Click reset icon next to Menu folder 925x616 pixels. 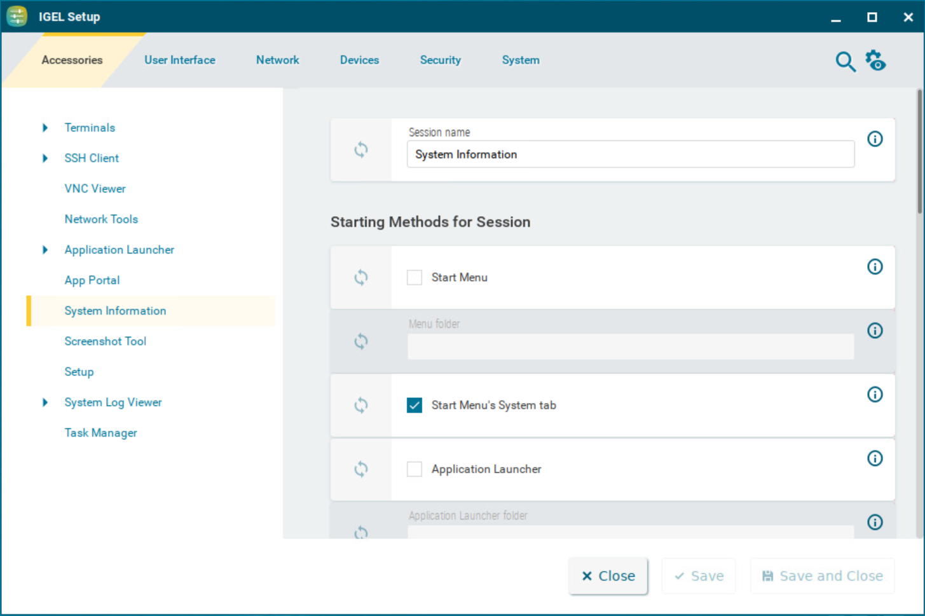click(360, 341)
